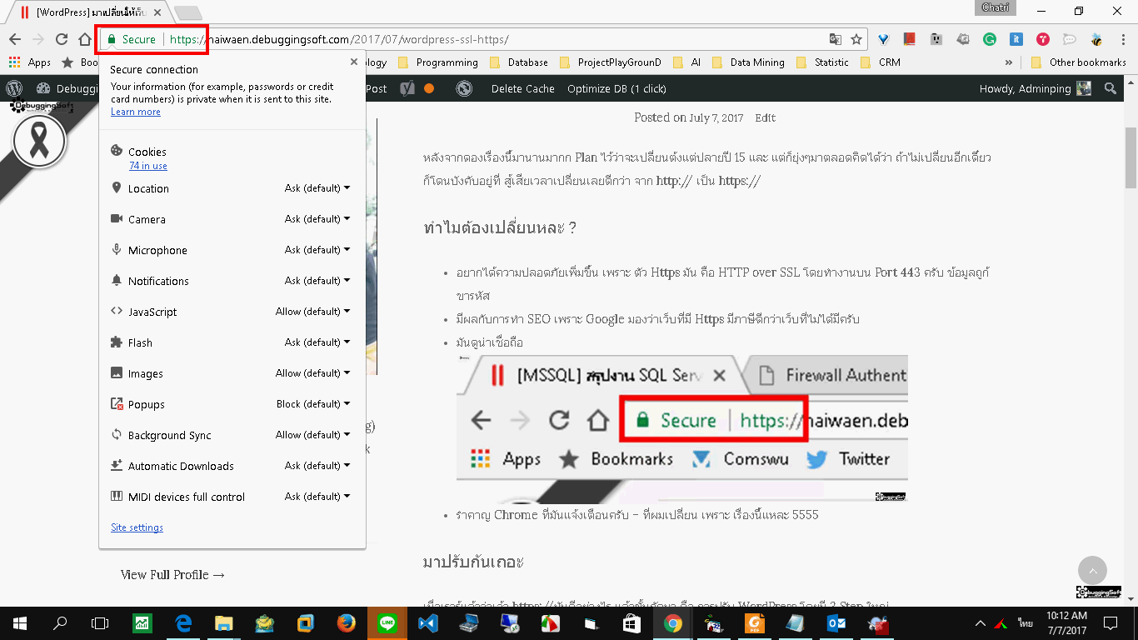This screenshot has height=640, width=1138.
Task: Select the [WordPress] browser tab
Action: pos(92,12)
